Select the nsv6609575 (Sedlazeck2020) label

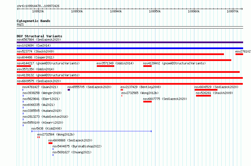point(39,81)
